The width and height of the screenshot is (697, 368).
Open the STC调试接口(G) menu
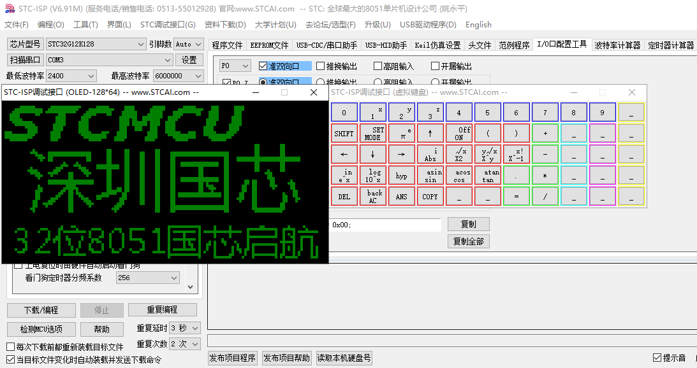(168, 25)
